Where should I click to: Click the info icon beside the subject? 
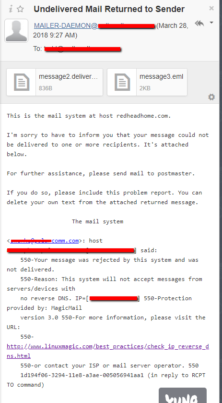(11, 9)
